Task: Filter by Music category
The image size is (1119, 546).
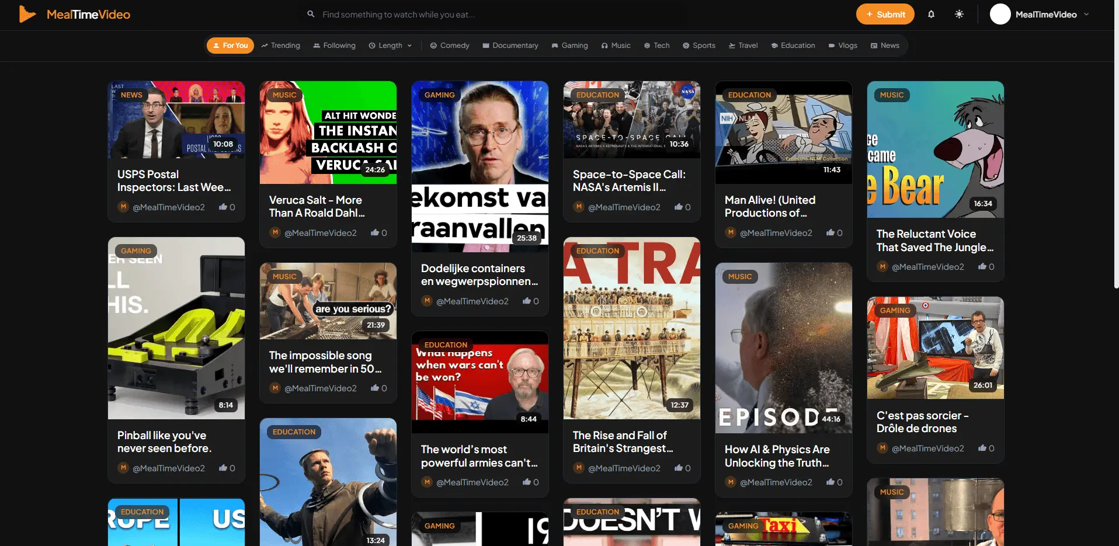Action: pyautogui.click(x=616, y=46)
